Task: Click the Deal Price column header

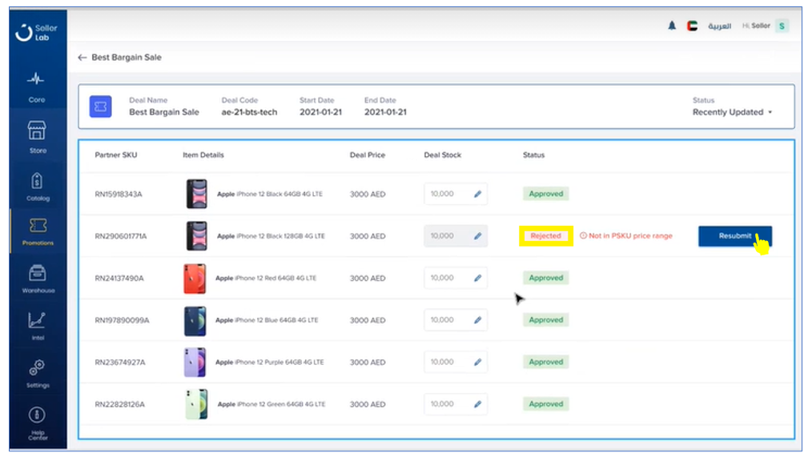Action: pos(367,154)
